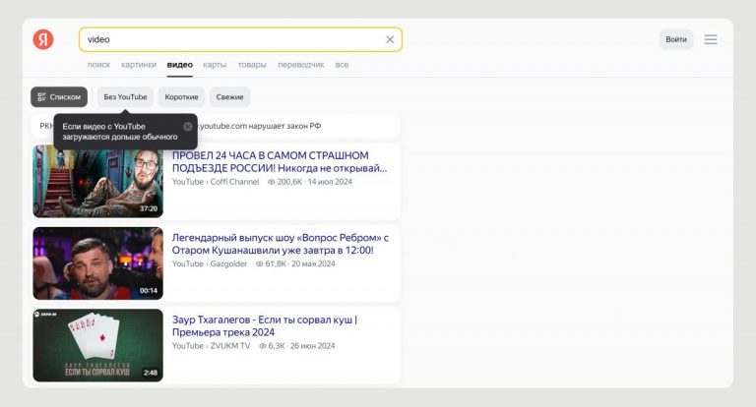
Task: Open the Заур Тхагалегов video title link
Action: click(265, 325)
